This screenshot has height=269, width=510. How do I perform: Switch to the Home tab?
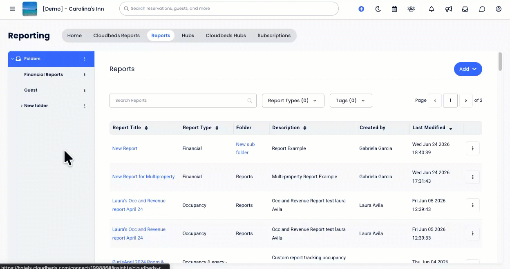[74, 36]
